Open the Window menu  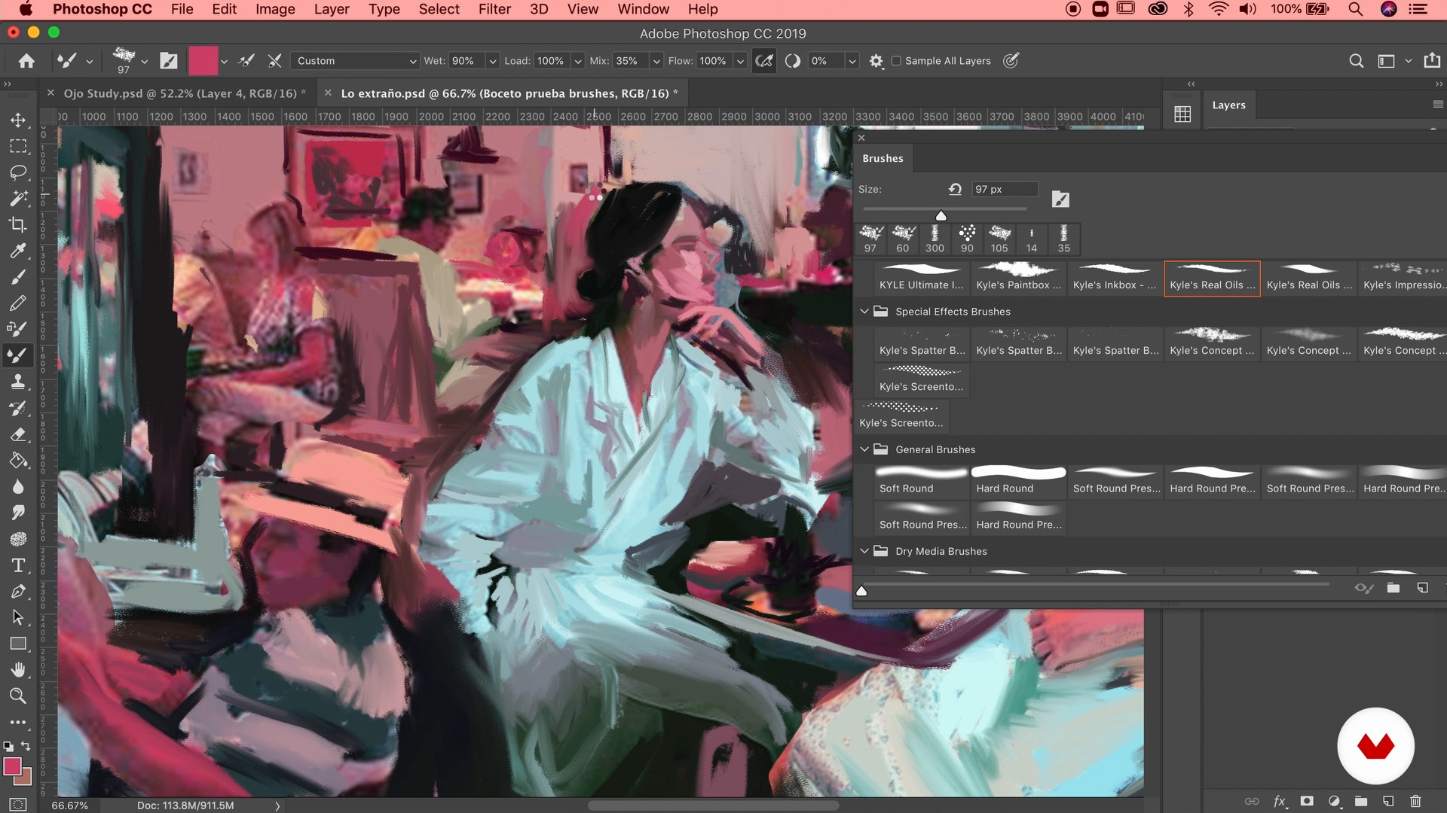[643, 9]
